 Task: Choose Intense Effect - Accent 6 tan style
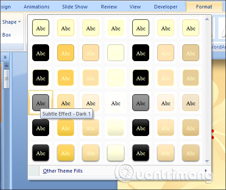(x=191, y=153)
